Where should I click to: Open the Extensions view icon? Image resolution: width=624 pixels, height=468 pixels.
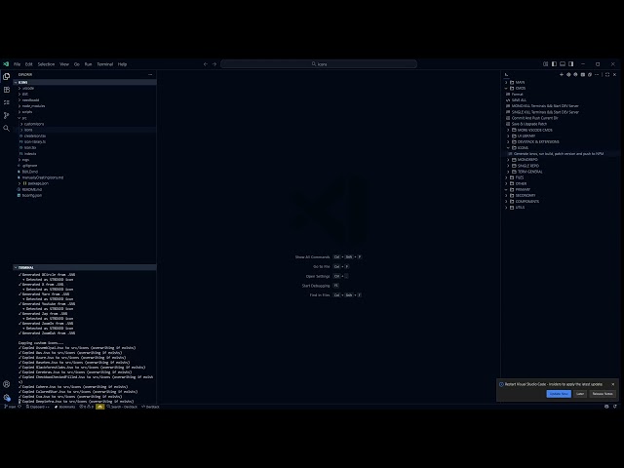[x=7, y=90]
